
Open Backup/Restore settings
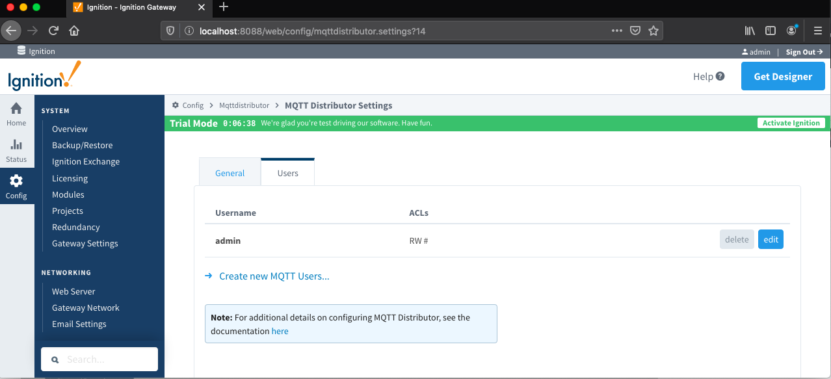point(82,145)
